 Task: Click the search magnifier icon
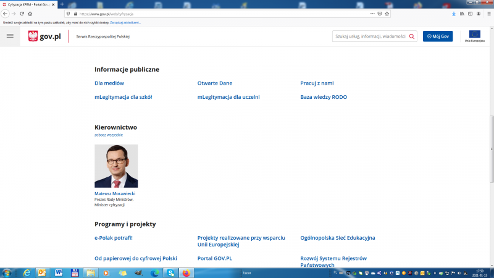pos(412,36)
